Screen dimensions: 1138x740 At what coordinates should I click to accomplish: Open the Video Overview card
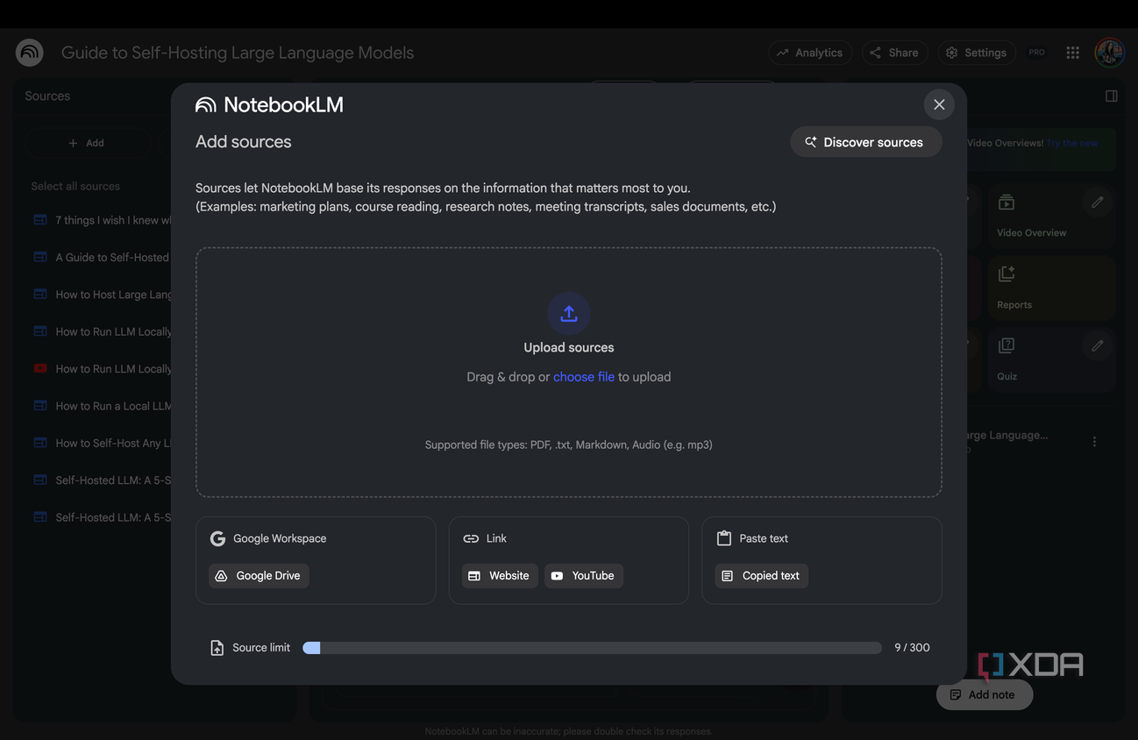[x=1051, y=216]
